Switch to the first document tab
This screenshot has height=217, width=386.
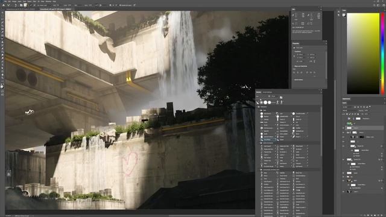tap(22, 9)
